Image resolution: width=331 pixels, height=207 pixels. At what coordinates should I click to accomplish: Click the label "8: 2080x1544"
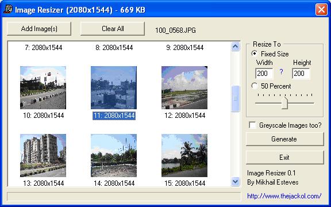coord(114,48)
